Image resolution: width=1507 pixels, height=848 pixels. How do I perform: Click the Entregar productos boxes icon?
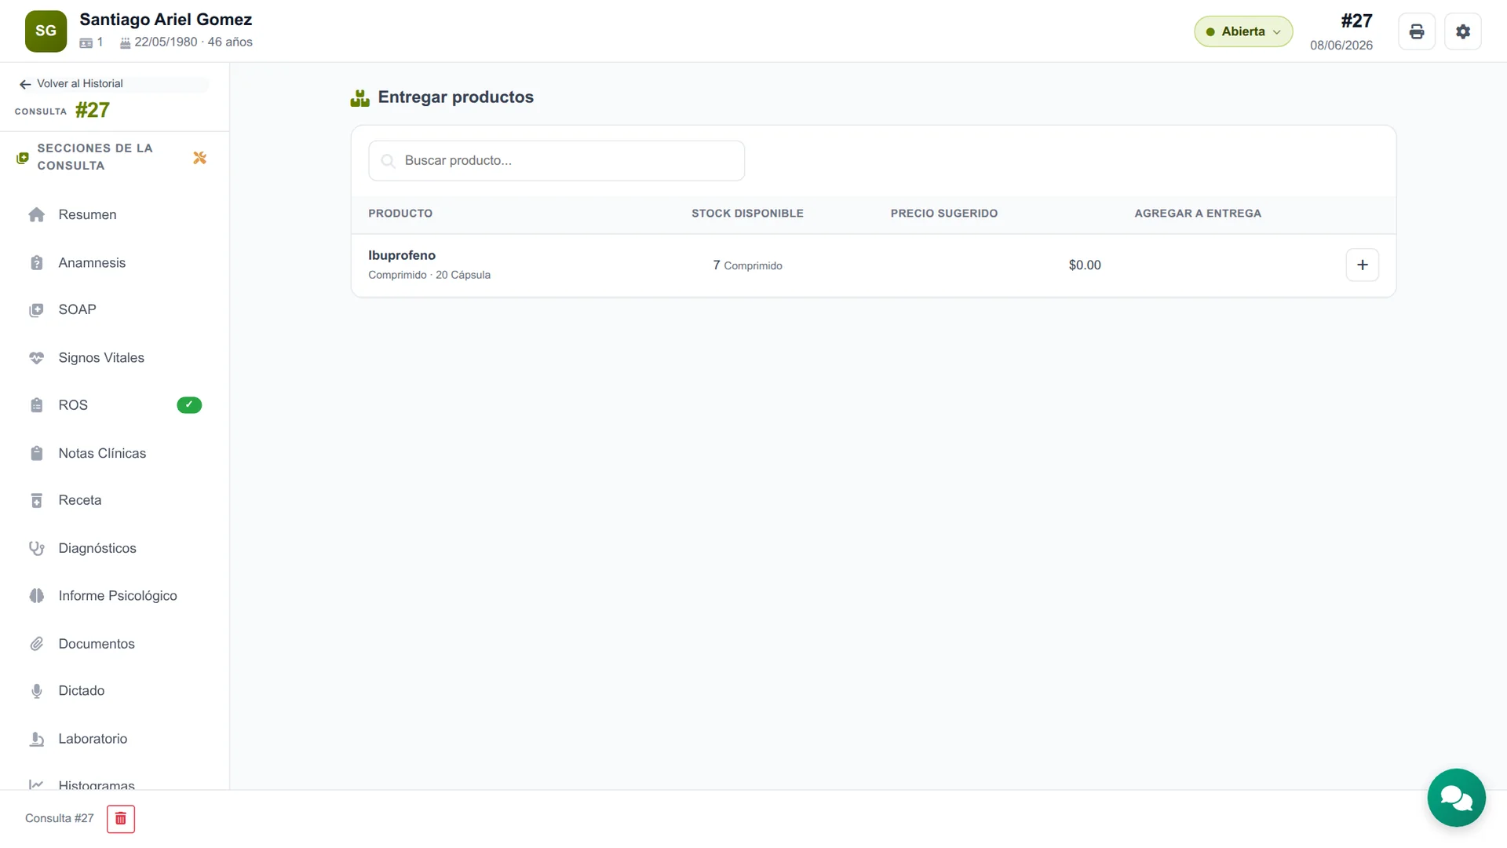[359, 97]
